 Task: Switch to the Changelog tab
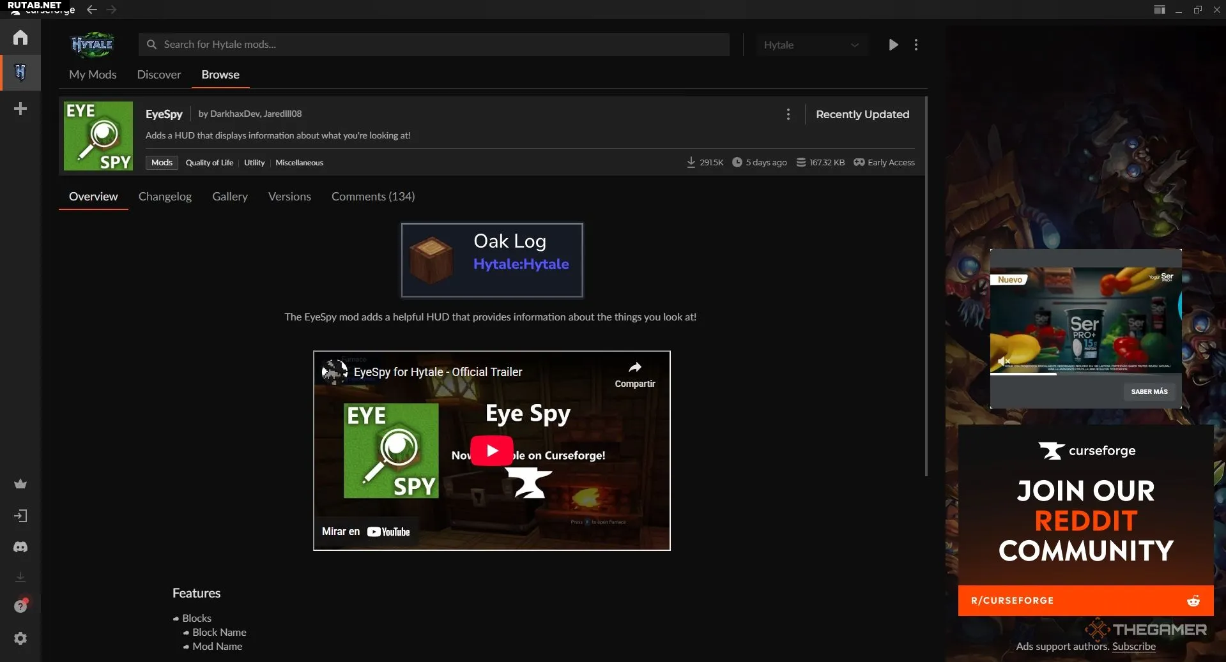click(x=165, y=197)
